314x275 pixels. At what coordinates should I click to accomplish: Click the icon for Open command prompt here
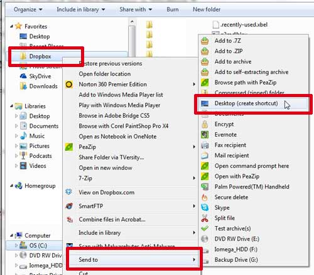(205, 166)
